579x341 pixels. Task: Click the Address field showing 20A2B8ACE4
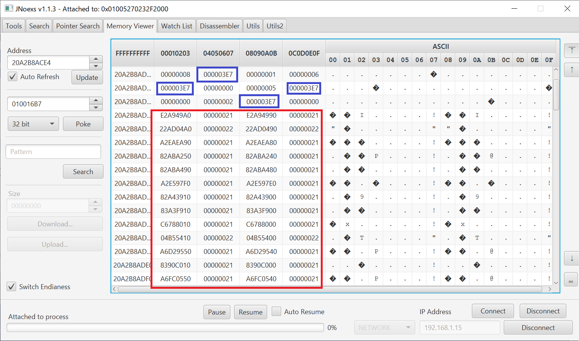(49, 62)
